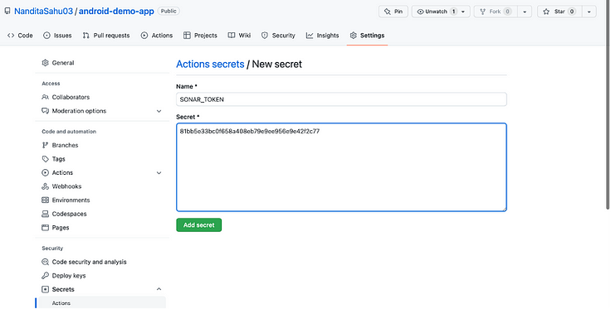The width and height of the screenshot is (611, 309).
Task: Open the Star lists dropdown arrow
Action: point(589,12)
